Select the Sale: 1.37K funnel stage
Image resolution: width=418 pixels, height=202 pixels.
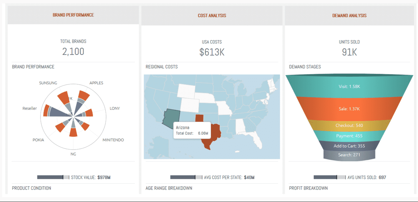point(349,109)
